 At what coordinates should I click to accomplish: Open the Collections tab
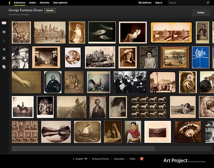20,3
